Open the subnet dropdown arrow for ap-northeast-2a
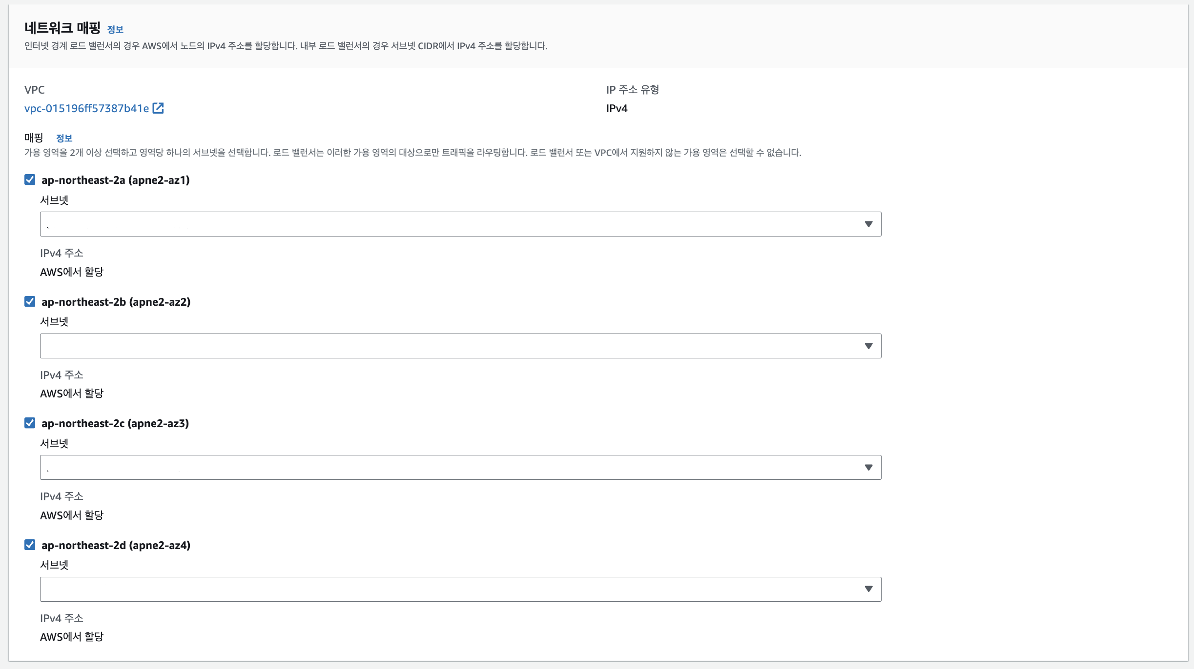 click(868, 224)
